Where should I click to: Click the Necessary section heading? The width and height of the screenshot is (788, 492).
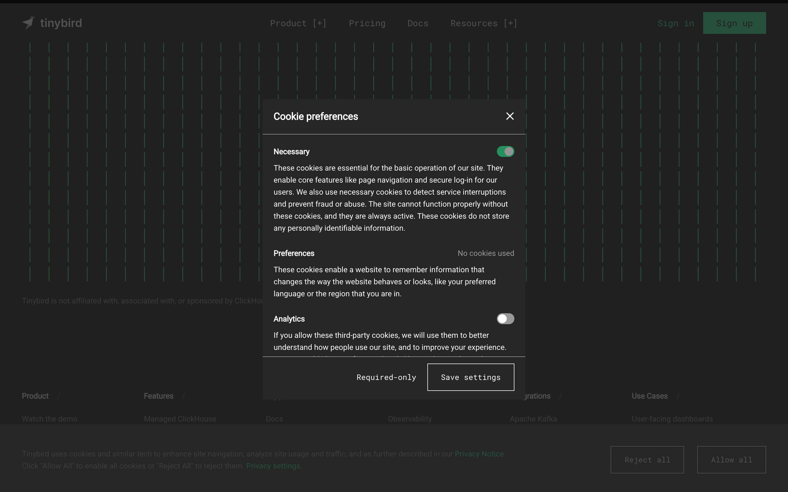click(x=291, y=152)
